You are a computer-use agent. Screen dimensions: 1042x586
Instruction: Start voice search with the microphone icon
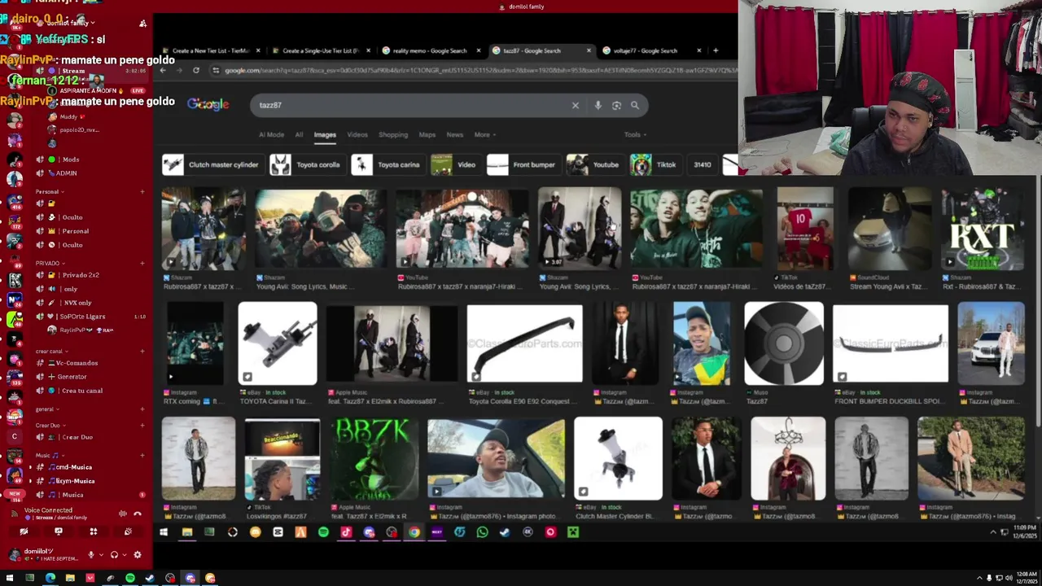point(598,105)
